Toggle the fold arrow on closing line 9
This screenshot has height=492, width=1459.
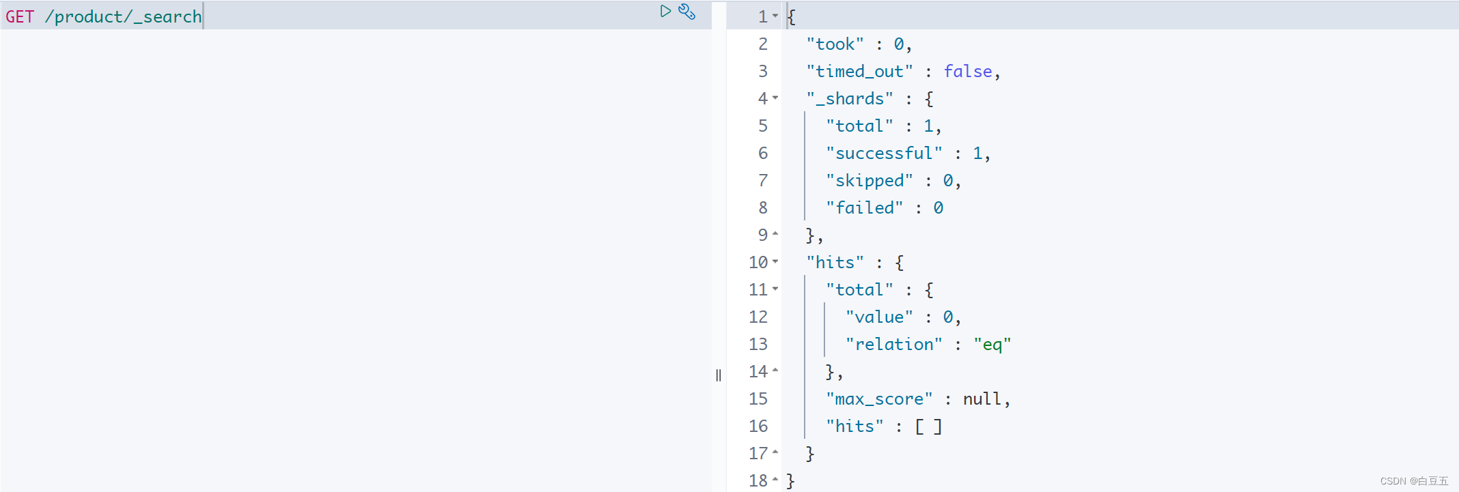[775, 233]
